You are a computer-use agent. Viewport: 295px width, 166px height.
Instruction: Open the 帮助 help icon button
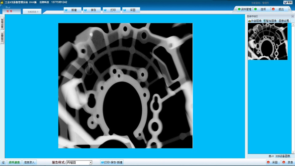pyautogui.click(x=288, y=2)
